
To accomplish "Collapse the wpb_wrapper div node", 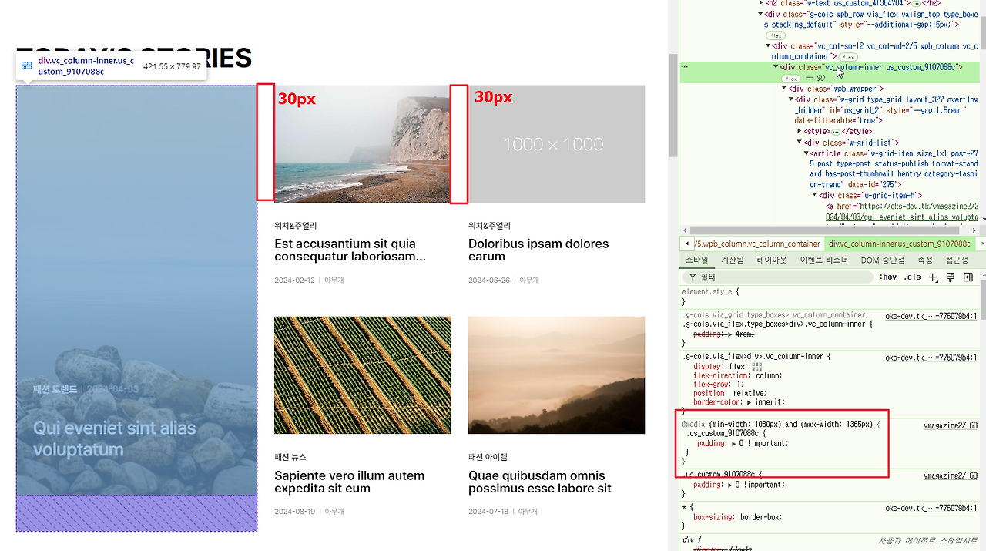I will [783, 89].
